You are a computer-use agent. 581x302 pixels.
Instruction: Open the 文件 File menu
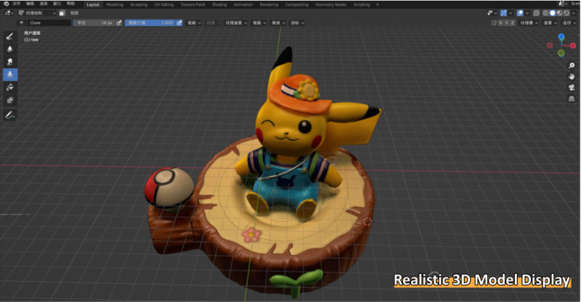pyautogui.click(x=16, y=4)
